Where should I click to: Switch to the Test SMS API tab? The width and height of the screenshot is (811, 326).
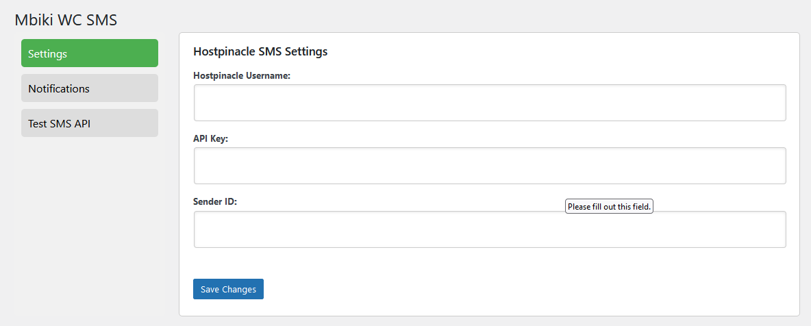pos(90,123)
